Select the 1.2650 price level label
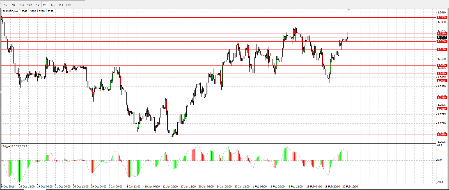This screenshot has height=190, width=449. (441, 135)
